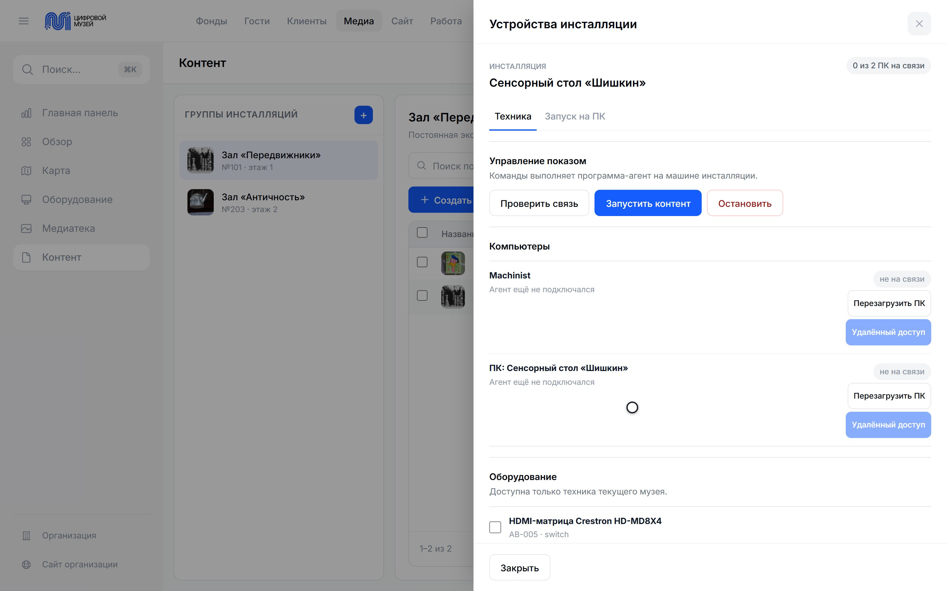Click the Сайт организации globe icon
Image resolution: width=947 pixels, height=591 pixels.
coord(26,565)
